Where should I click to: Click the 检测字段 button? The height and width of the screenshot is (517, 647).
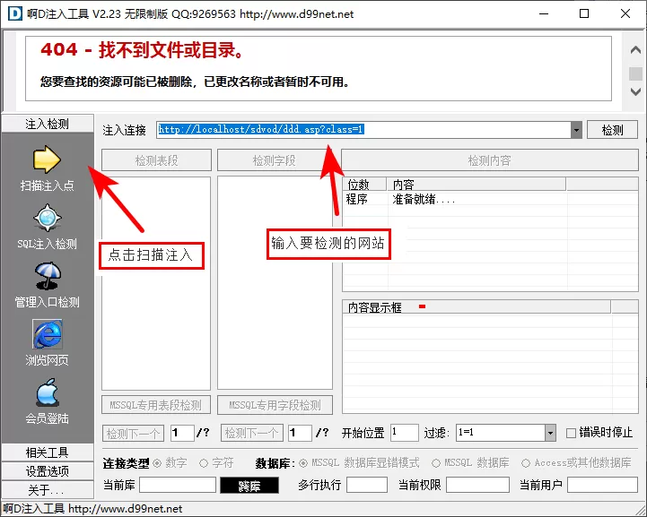pos(275,160)
